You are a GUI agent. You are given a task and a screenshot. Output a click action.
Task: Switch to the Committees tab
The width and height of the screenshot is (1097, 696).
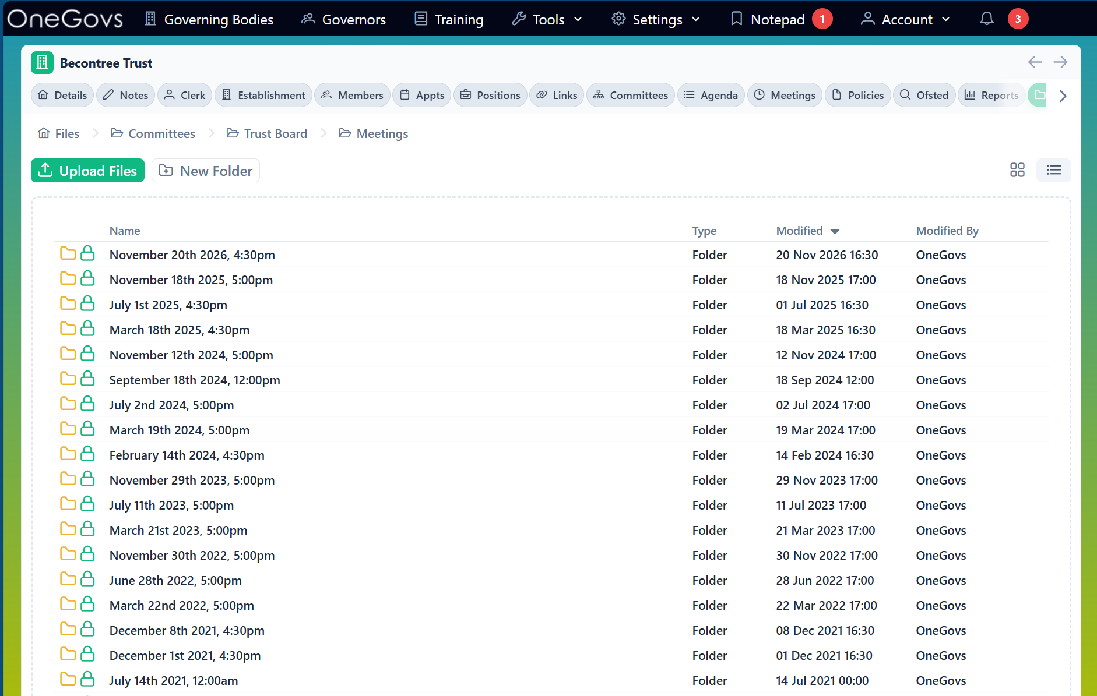(631, 95)
